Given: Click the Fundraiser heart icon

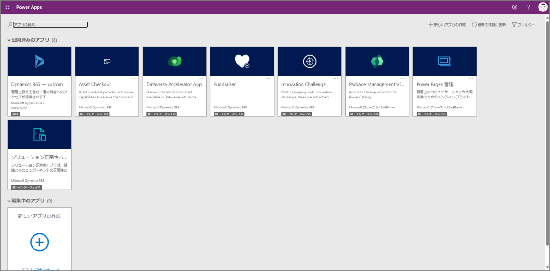Looking at the screenshot, I should coord(242,61).
